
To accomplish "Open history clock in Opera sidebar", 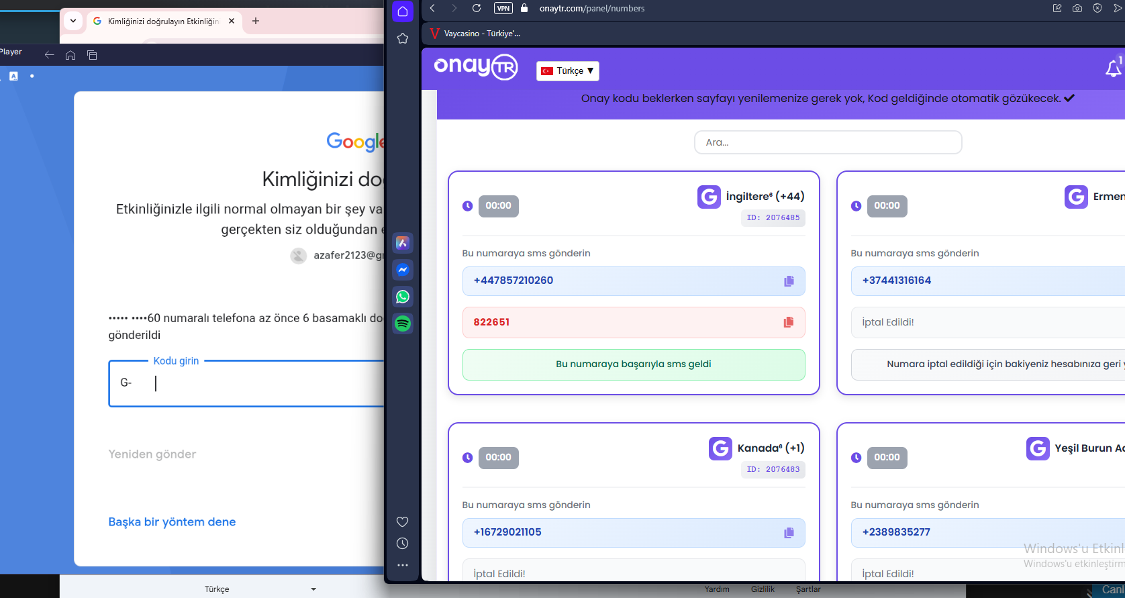I will coord(403,544).
